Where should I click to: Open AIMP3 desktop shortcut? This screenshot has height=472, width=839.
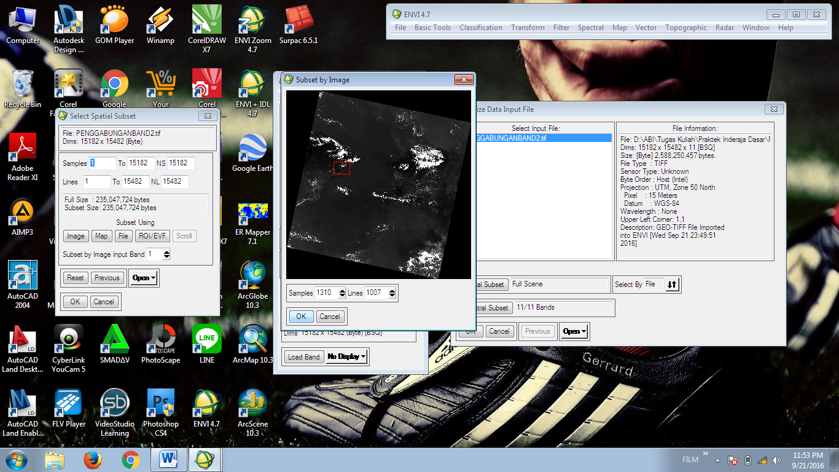coord(23,216)
